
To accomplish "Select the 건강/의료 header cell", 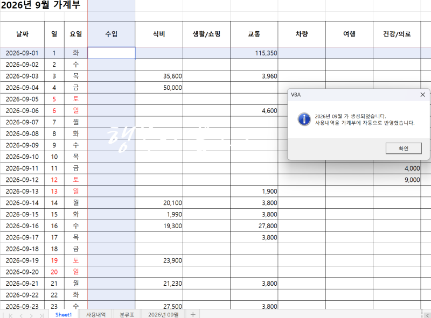I will tap(397, 34).
